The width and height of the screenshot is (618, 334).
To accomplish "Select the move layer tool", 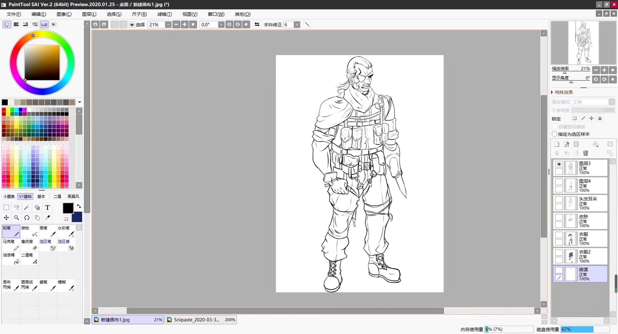I will pos(6,218).
